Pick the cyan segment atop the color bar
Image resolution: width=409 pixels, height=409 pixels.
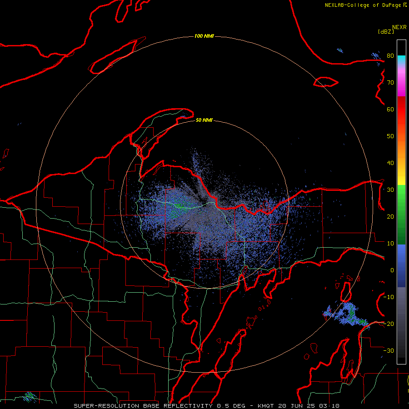[x=401, y=60]
